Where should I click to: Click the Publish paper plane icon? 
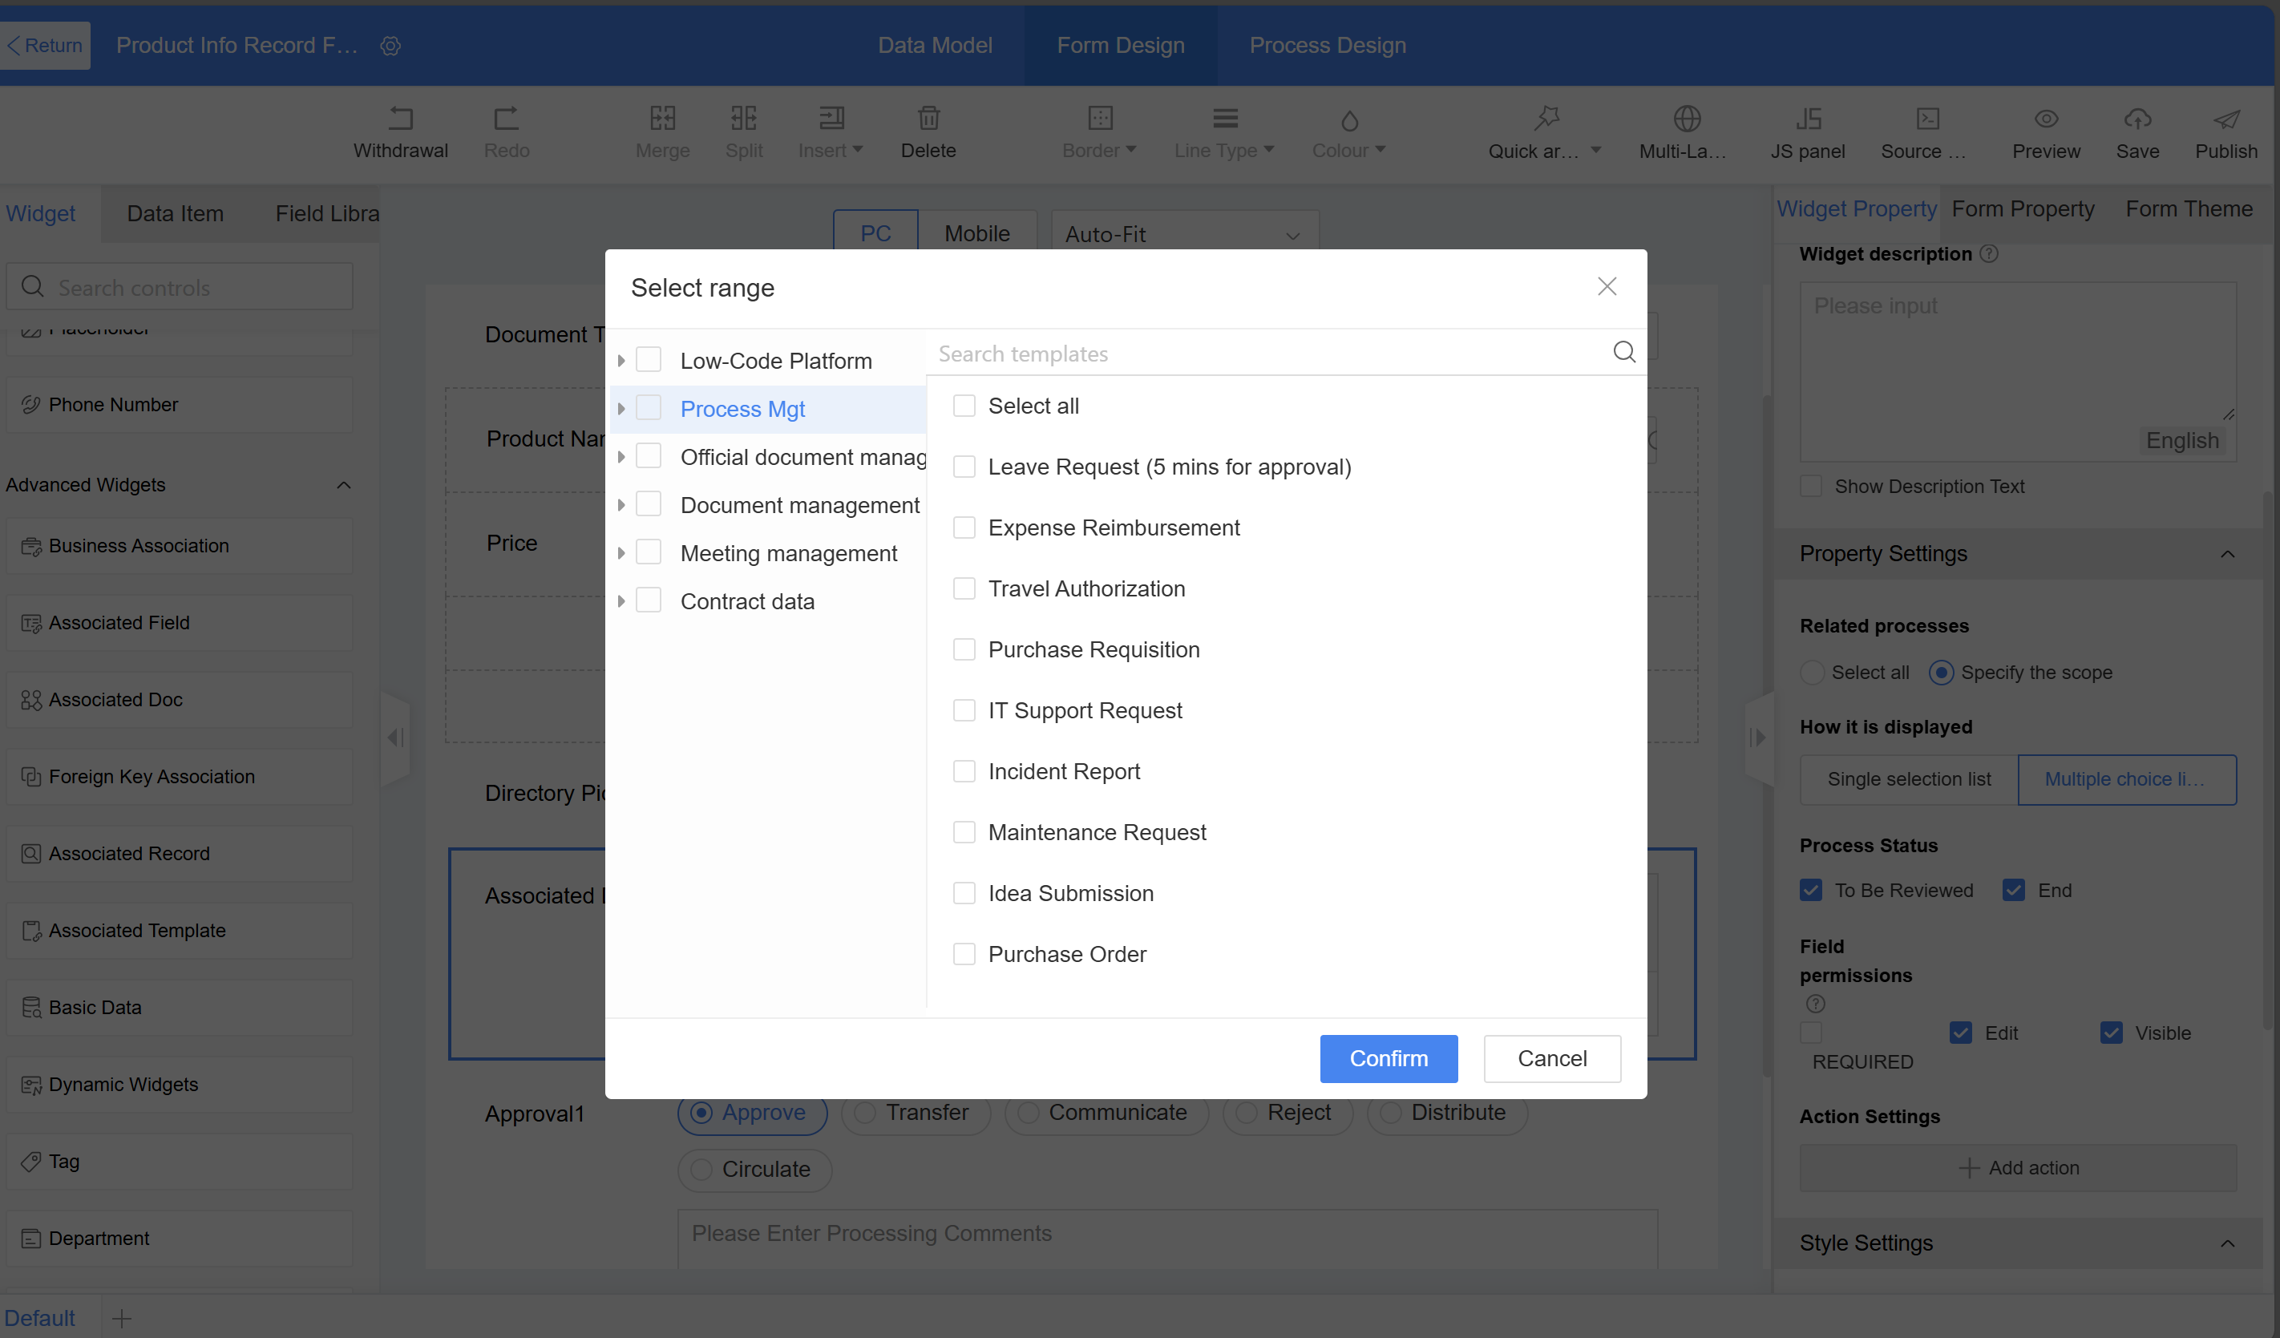(x=2225, y=119)
